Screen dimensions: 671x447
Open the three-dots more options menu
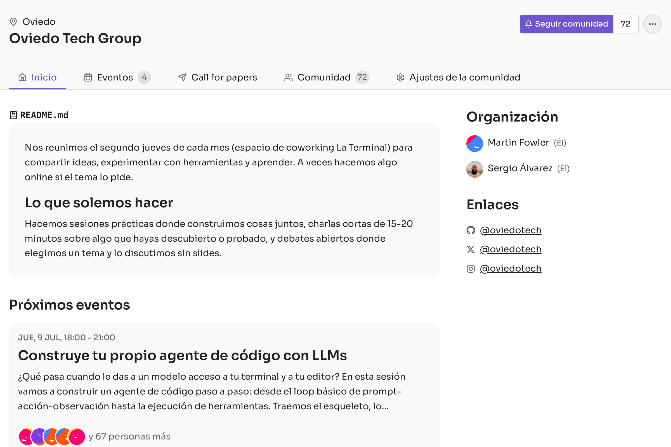tap(652, 24)
